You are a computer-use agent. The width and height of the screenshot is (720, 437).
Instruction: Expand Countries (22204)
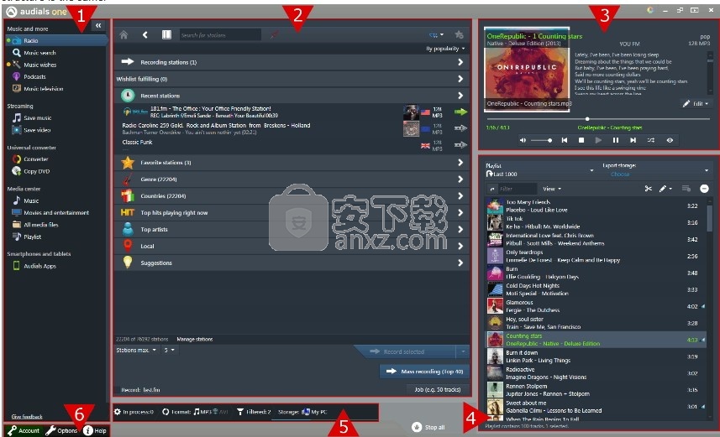(x=292, y=195)
